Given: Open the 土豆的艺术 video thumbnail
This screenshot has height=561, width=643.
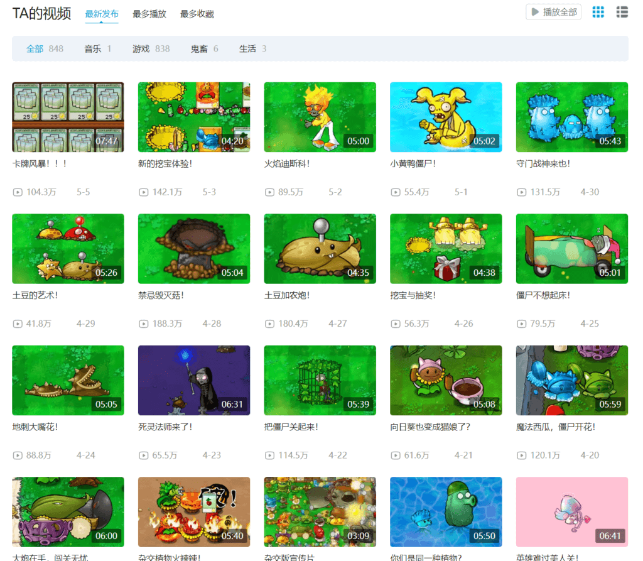Looking at the screenshot, I should point(68,249).
